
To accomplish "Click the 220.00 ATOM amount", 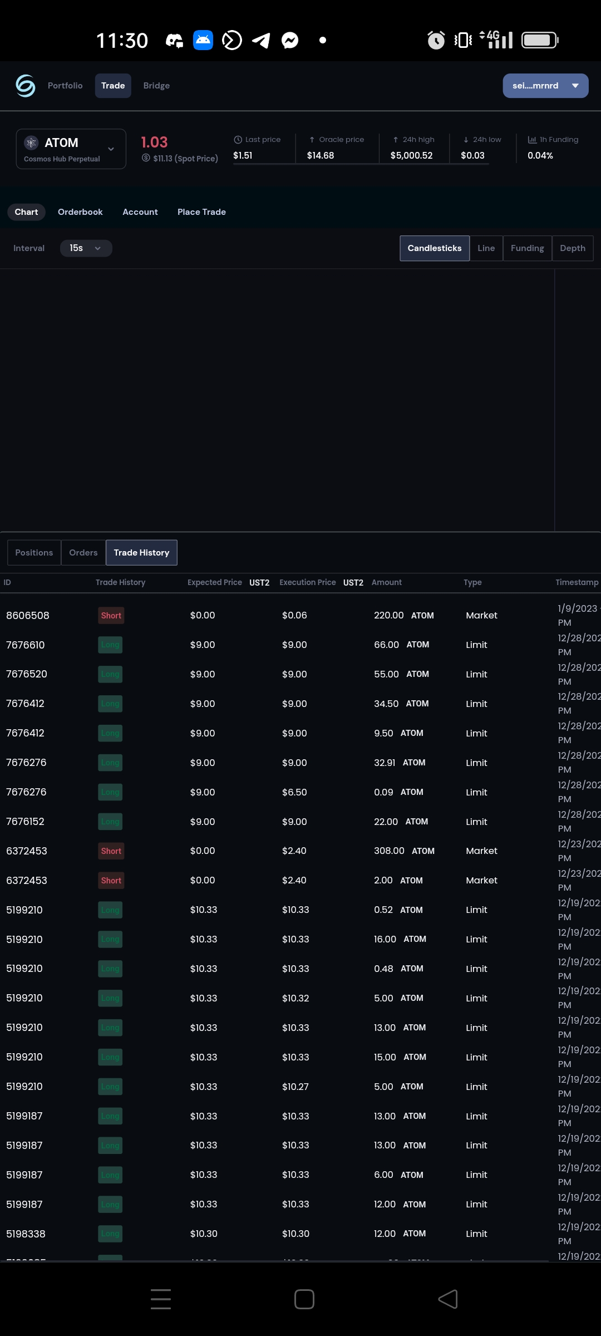I will coord(404,616).
